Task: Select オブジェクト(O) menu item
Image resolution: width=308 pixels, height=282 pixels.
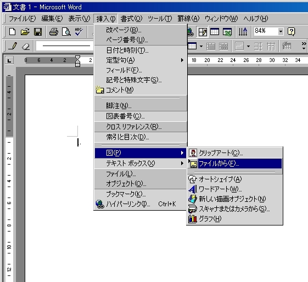Action: 141,184
